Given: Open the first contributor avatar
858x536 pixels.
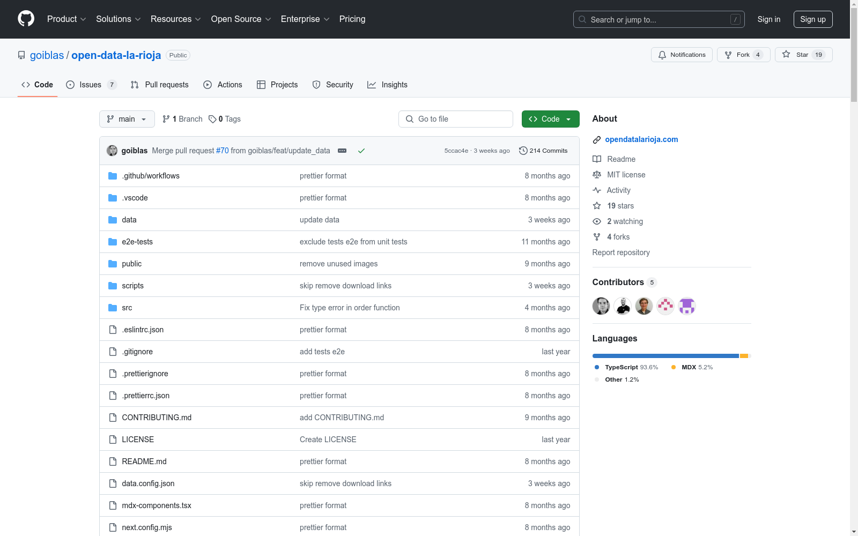Looking at the screenshot, I should point(601,306).
